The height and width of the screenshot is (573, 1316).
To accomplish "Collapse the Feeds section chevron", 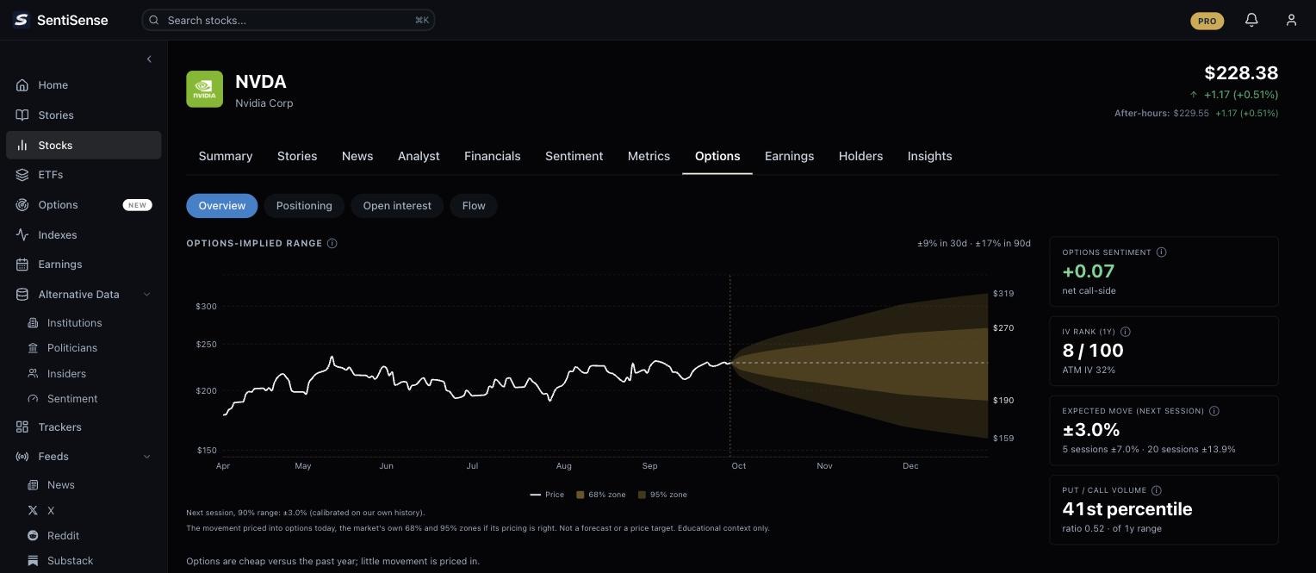I will click(146, 457).
